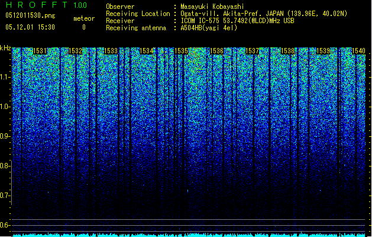Click the Receiver label
The image size is (372, 237).
120,21
